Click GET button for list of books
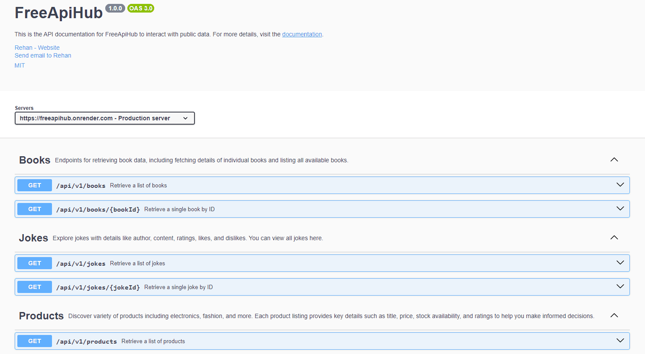 (35, 185)
